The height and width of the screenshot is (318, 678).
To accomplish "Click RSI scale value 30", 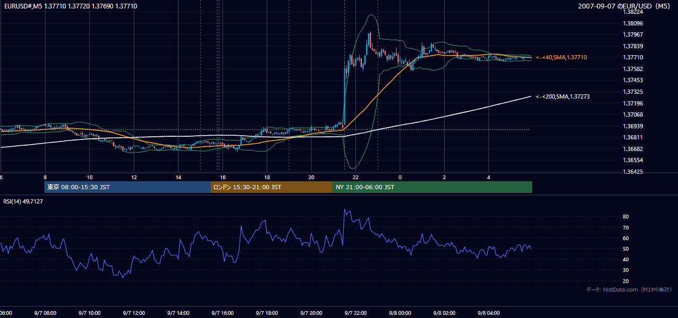I will tap(626, 270).
